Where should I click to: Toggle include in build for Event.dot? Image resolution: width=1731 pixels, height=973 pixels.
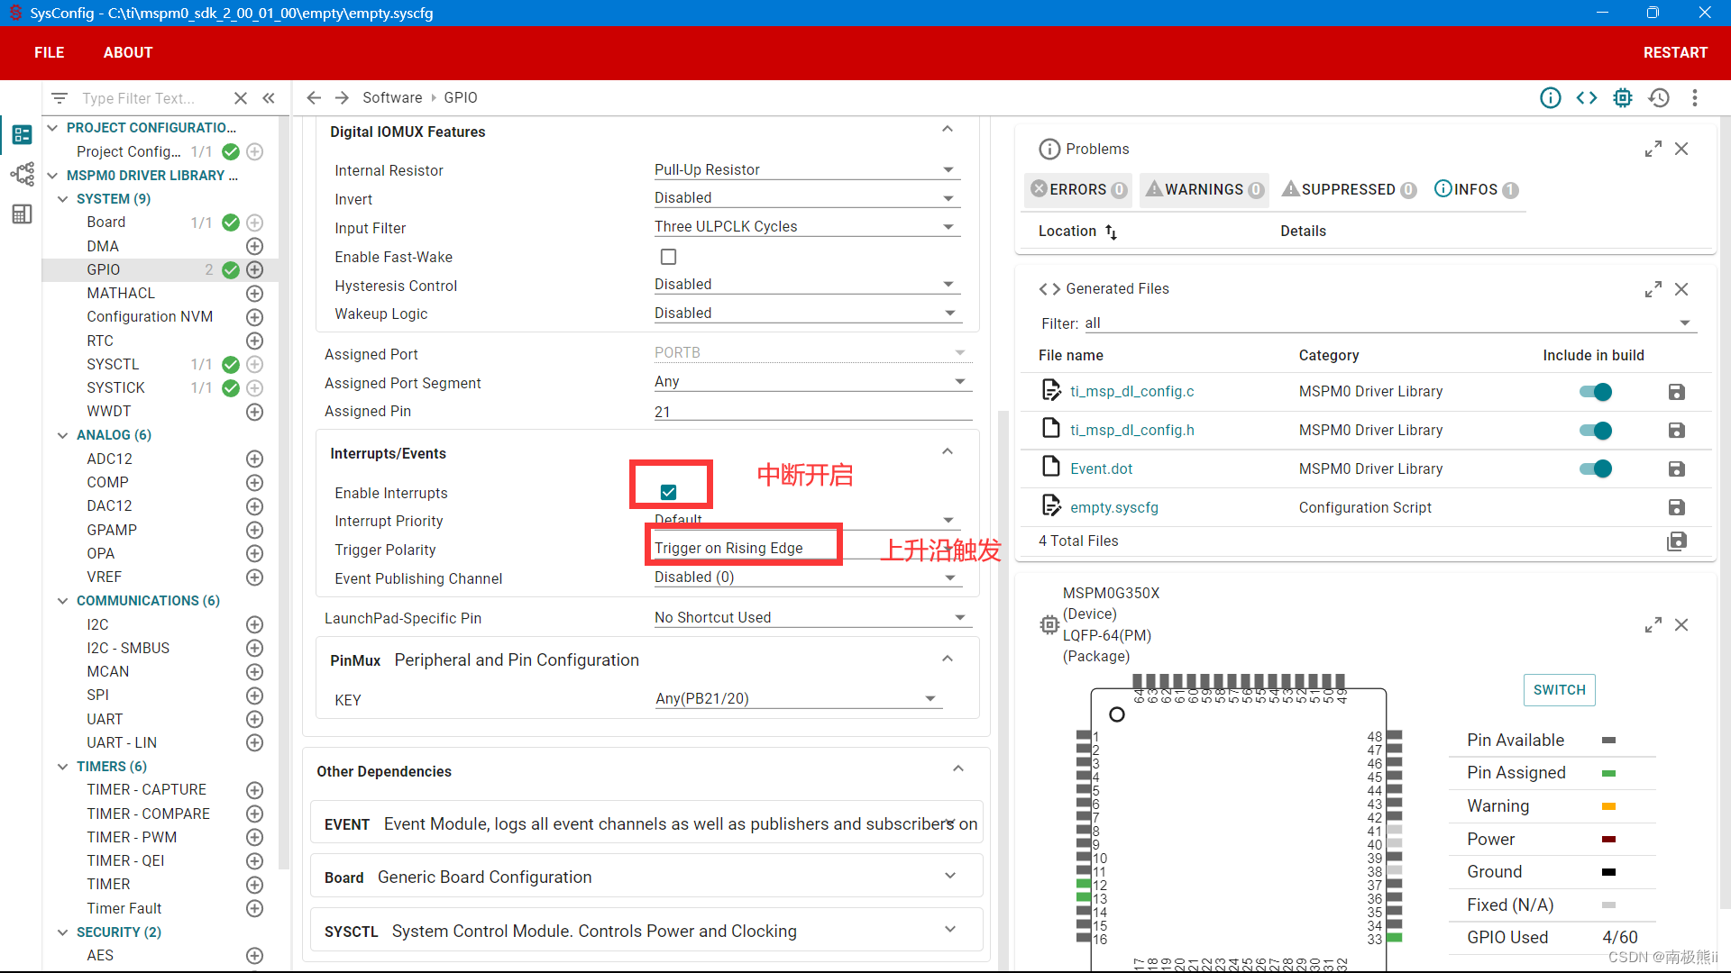(1596, 468)
